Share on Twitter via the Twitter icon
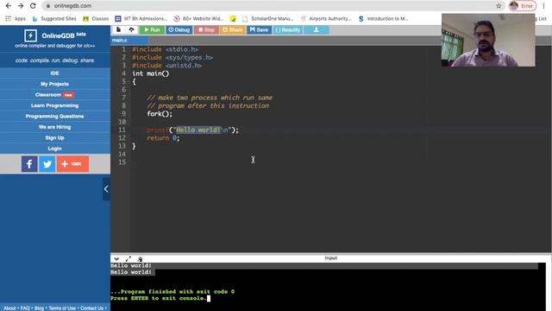This screenshot has width=552, height=311. click(x=47, y=164)
